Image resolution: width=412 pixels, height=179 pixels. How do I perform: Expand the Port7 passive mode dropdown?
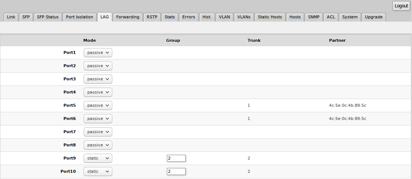click(98, 132)
